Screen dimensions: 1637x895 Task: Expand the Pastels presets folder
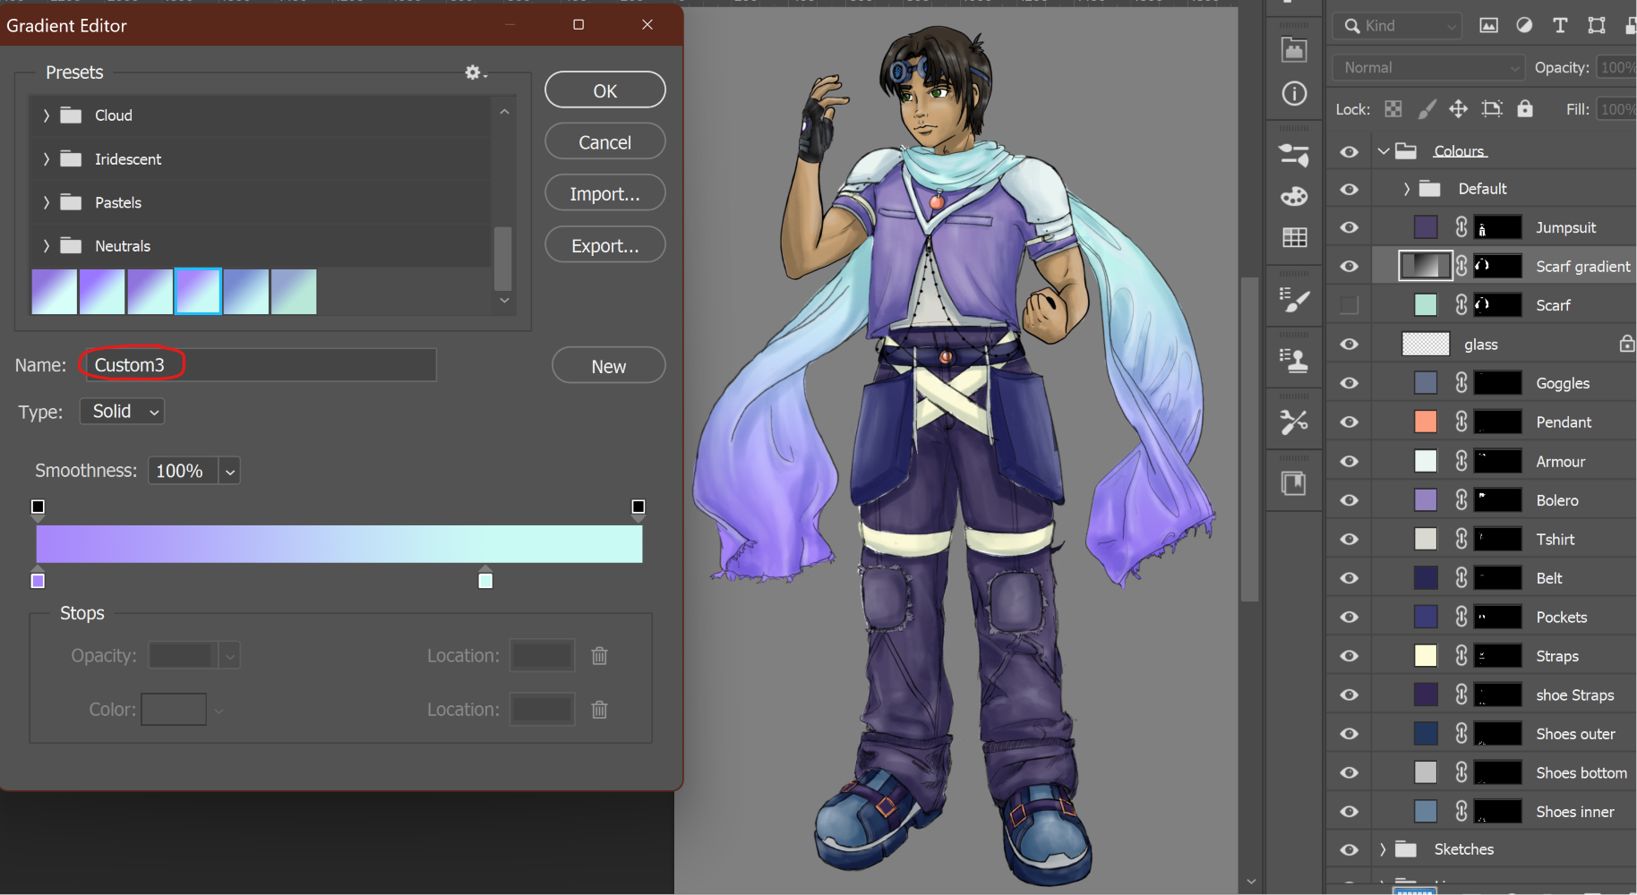[x=47, y=202]
